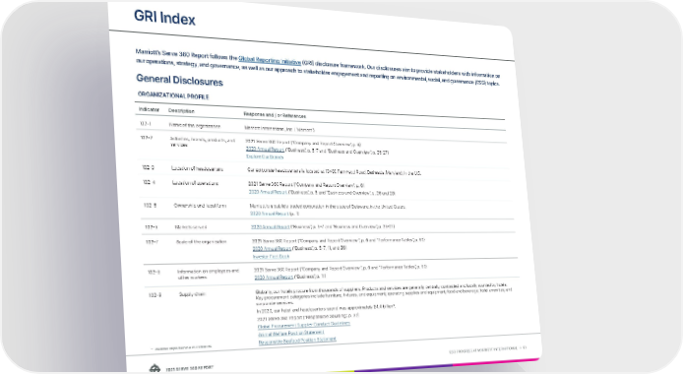Open the Global Reporting Initiative link
Screen dimensions: 683x374
pos(270,60)
